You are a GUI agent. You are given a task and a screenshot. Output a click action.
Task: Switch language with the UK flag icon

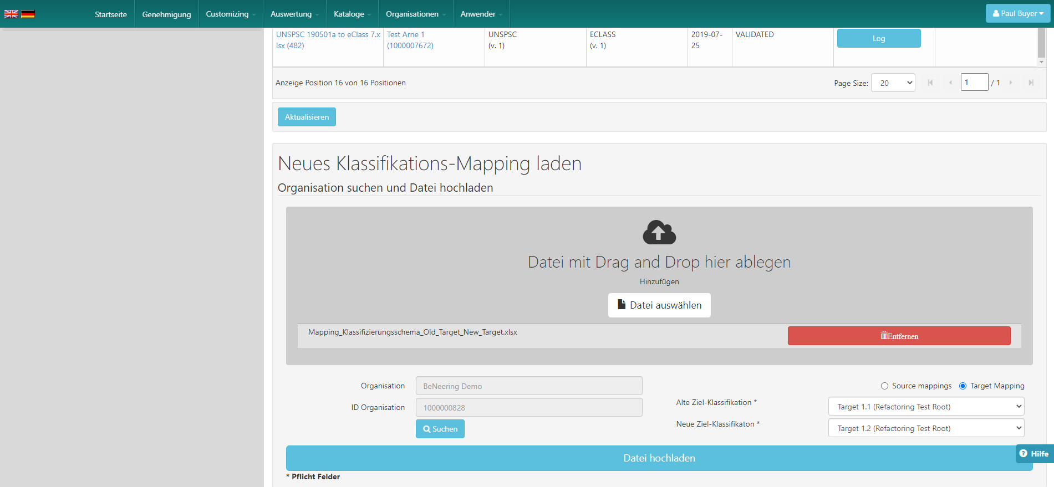pyautogui.click(x=11, y=14)
